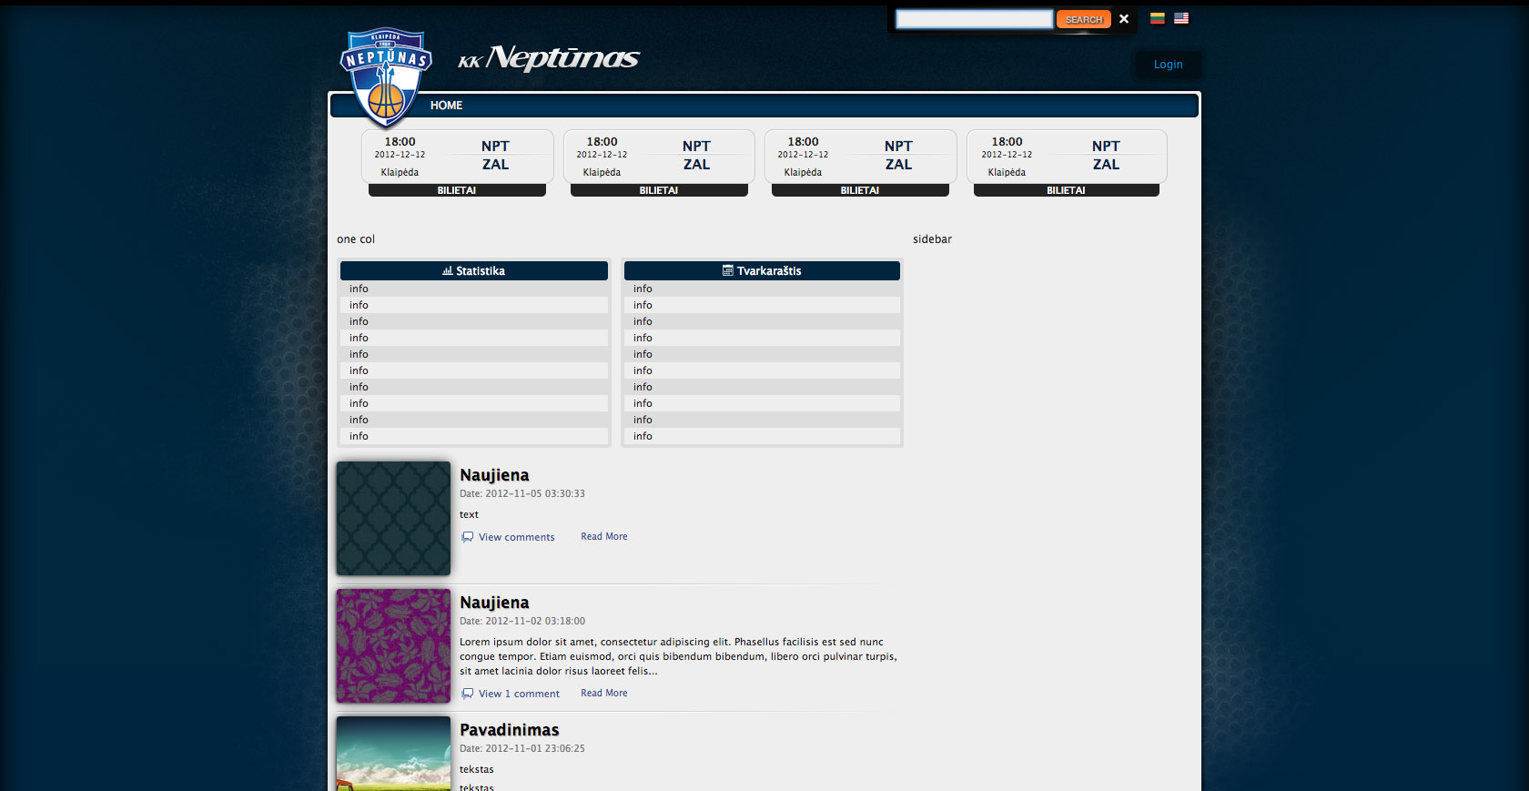Screen dimensions: 1529x791
Task: Click the Tvarkaraštis calendar icon
Action: [x=727, y=271]
